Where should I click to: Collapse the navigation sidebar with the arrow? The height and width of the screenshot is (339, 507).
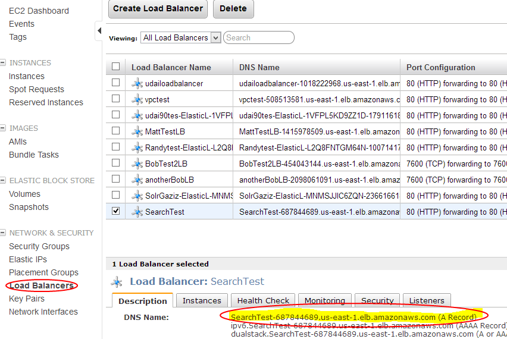(99, 31)
